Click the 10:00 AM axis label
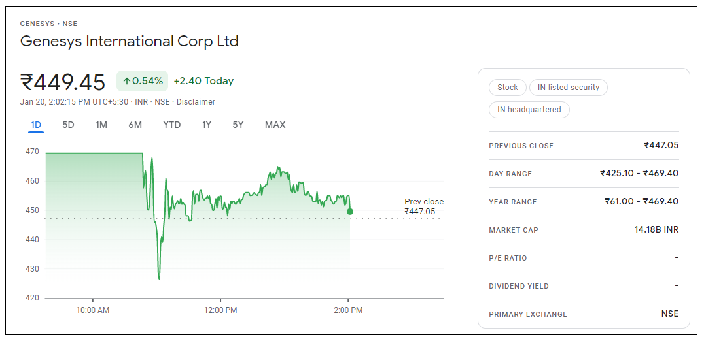This screenshot has height=339, width=704. point(93,310)
